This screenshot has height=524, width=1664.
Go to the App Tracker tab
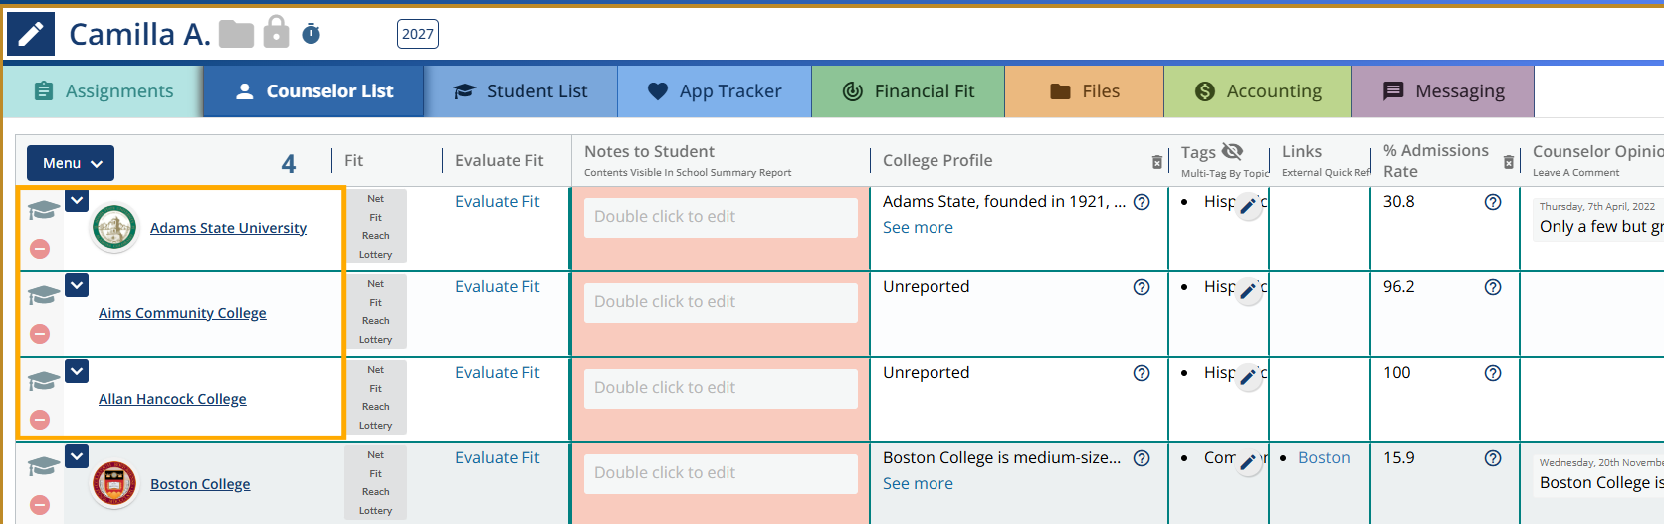715,91
